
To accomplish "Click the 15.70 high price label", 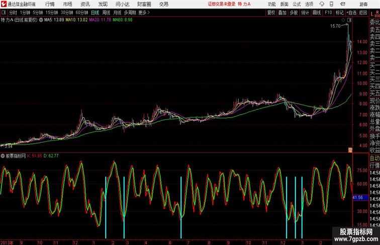I will pyautogui.click(x=335, y=26).
